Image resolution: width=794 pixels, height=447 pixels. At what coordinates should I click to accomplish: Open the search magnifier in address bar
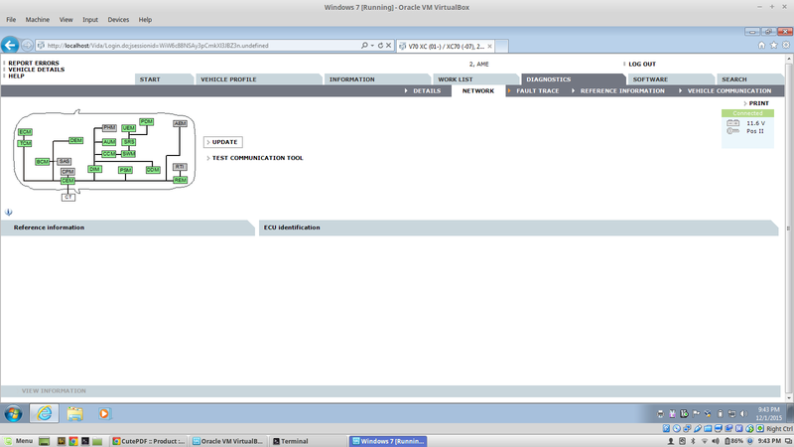364,45
